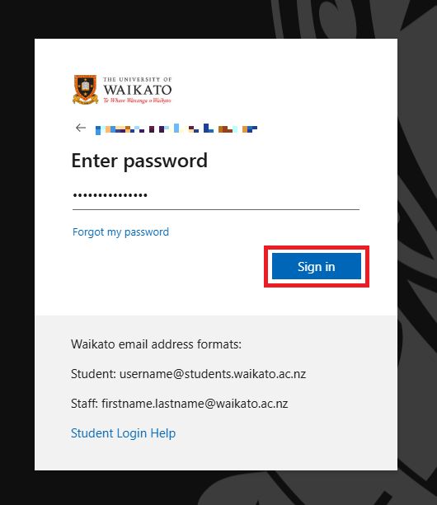Click the blurred account email address

click(176, 129)
